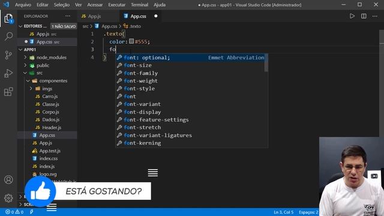The height and width of the screenshot is (216, 384).
Task: Open the Terminal menu
Action: coord(139,5)
